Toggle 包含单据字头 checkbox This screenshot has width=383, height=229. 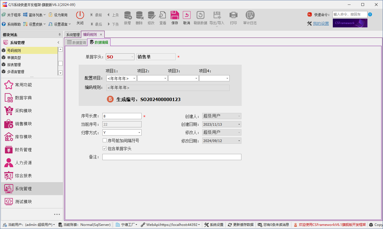[x=105, y=148]
